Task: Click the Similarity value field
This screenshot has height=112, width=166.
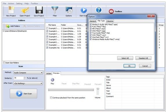Action: (19, 78)
